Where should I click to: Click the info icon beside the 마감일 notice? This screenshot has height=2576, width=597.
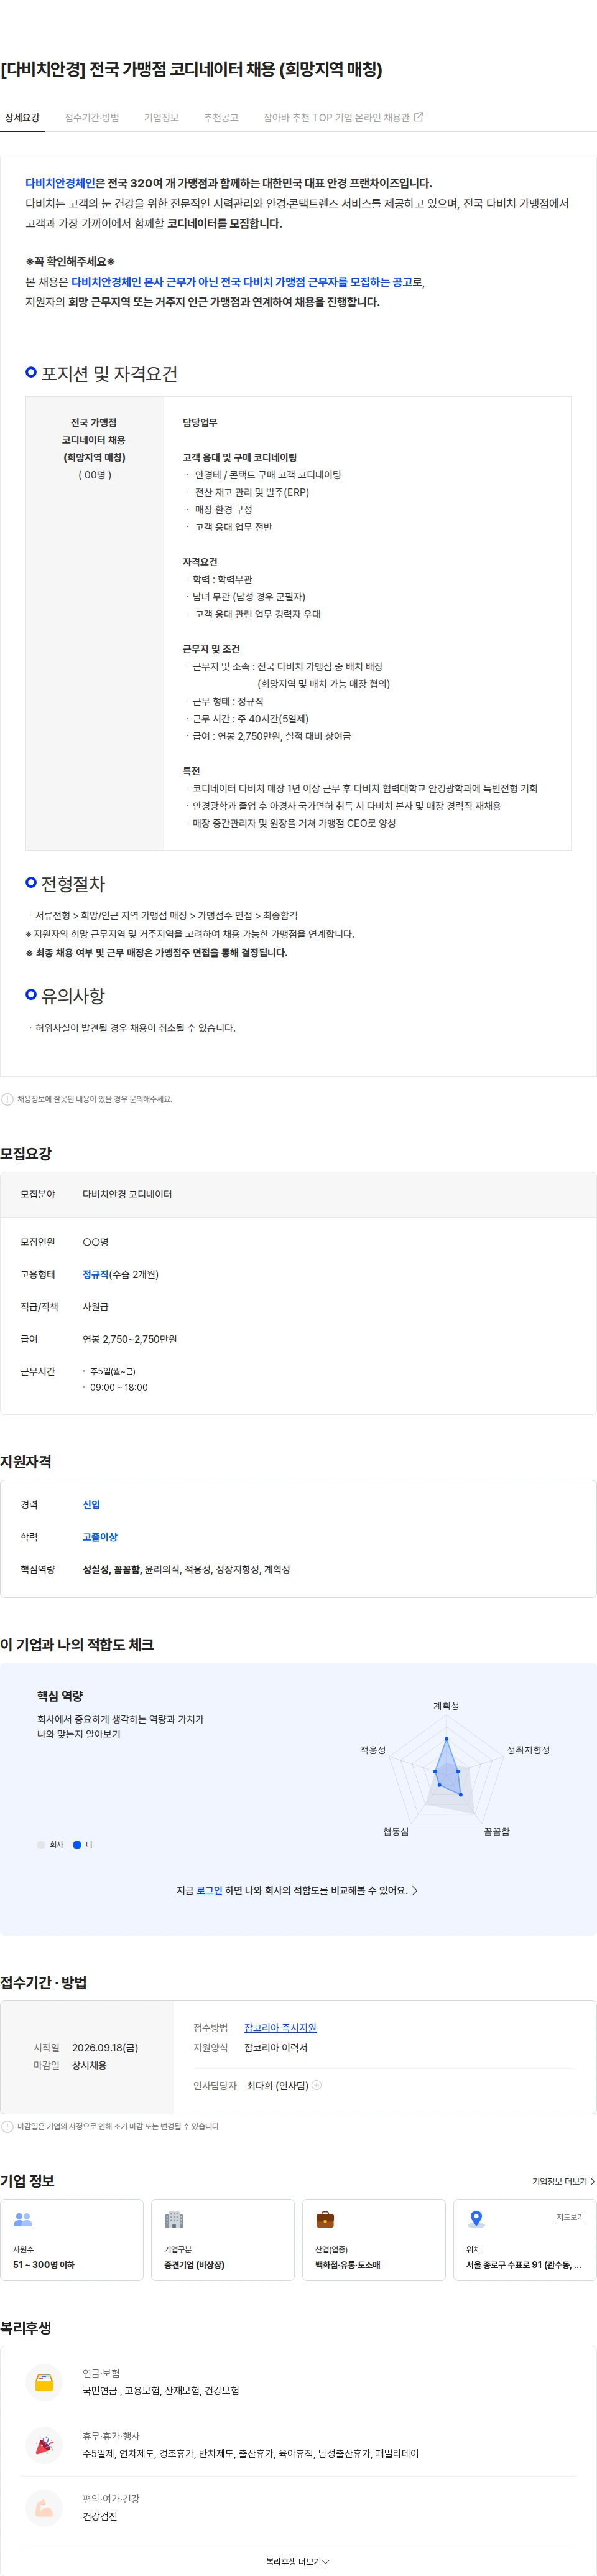click(7, 2126)
